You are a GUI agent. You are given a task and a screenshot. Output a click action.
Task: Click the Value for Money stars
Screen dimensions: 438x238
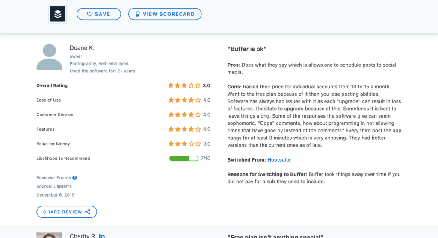tap(184, 144)
